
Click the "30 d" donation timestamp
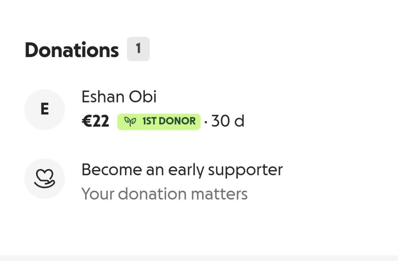pos(228,122)
